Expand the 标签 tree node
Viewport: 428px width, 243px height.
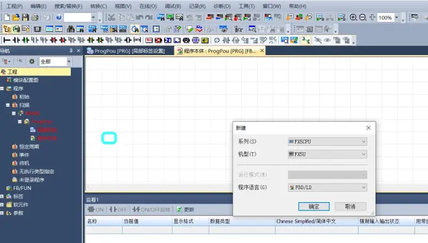click(2, 196)
